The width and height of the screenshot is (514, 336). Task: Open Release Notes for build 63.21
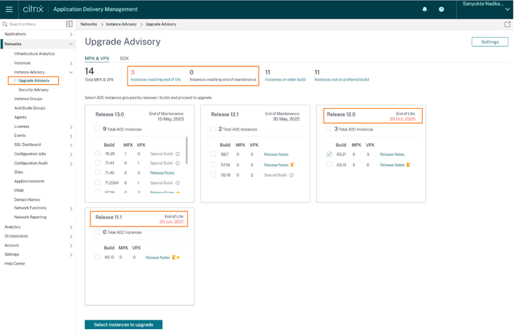[392, 155]
